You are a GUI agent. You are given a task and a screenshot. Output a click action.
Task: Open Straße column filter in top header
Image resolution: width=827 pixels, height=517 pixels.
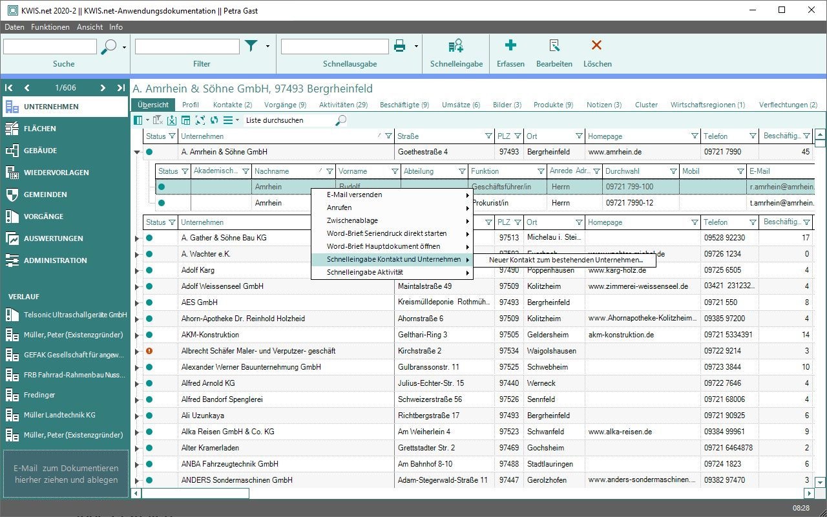pos(488,136)
